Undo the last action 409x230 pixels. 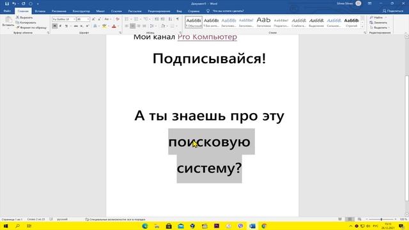14,4
